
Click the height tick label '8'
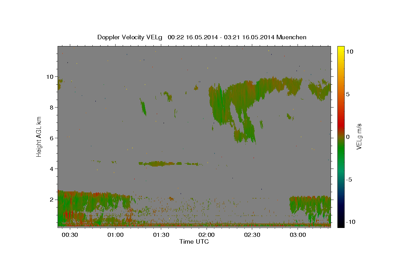(x=52, y=107)
